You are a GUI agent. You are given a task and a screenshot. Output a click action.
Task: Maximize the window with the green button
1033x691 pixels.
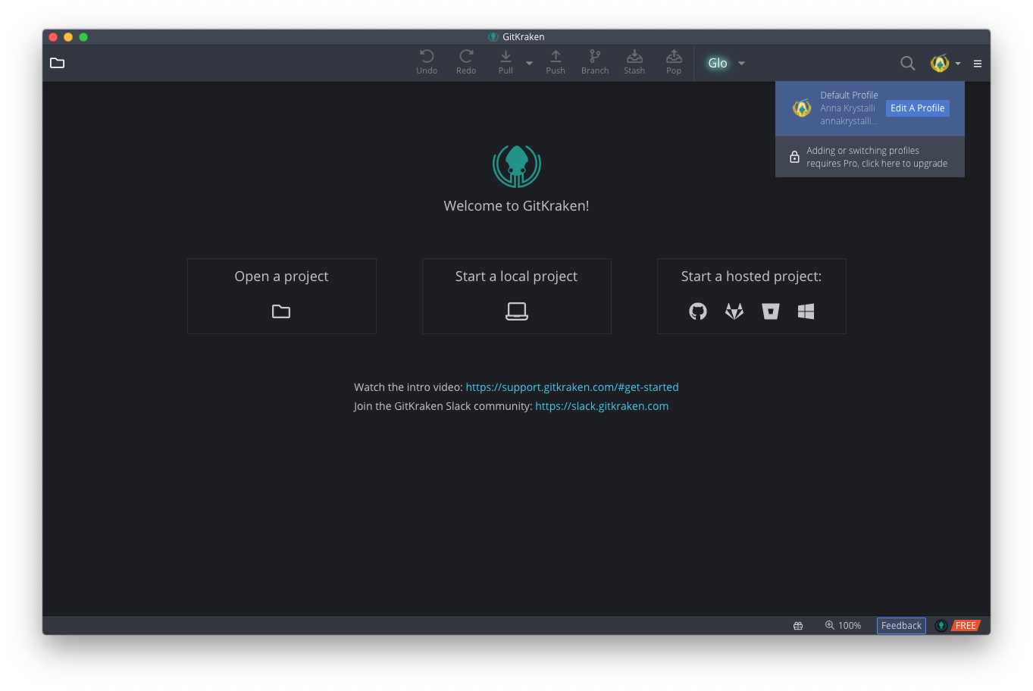pyautogui.click(x=83, y=37)
